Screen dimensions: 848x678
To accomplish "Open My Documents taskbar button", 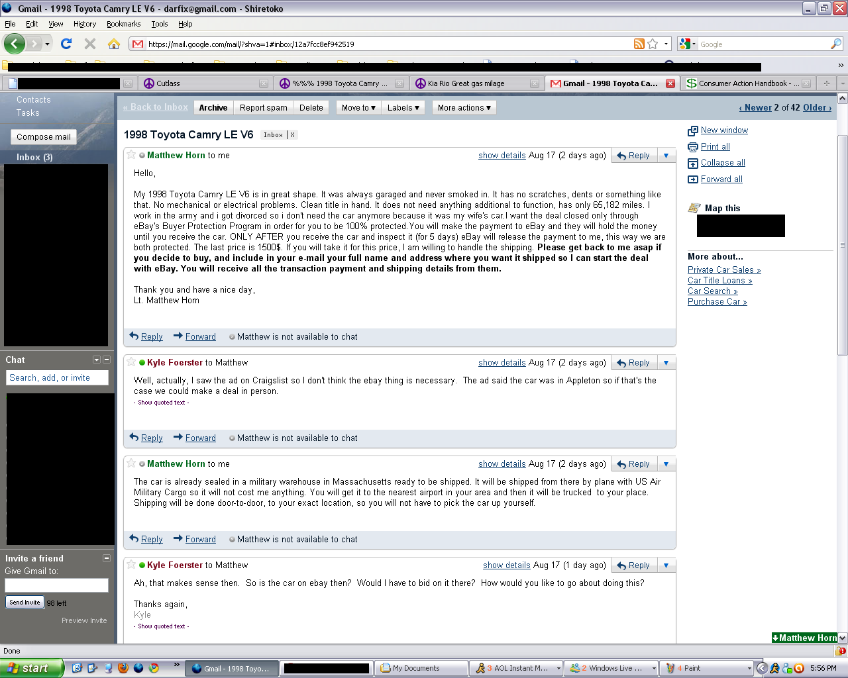I will click(421, 668).
